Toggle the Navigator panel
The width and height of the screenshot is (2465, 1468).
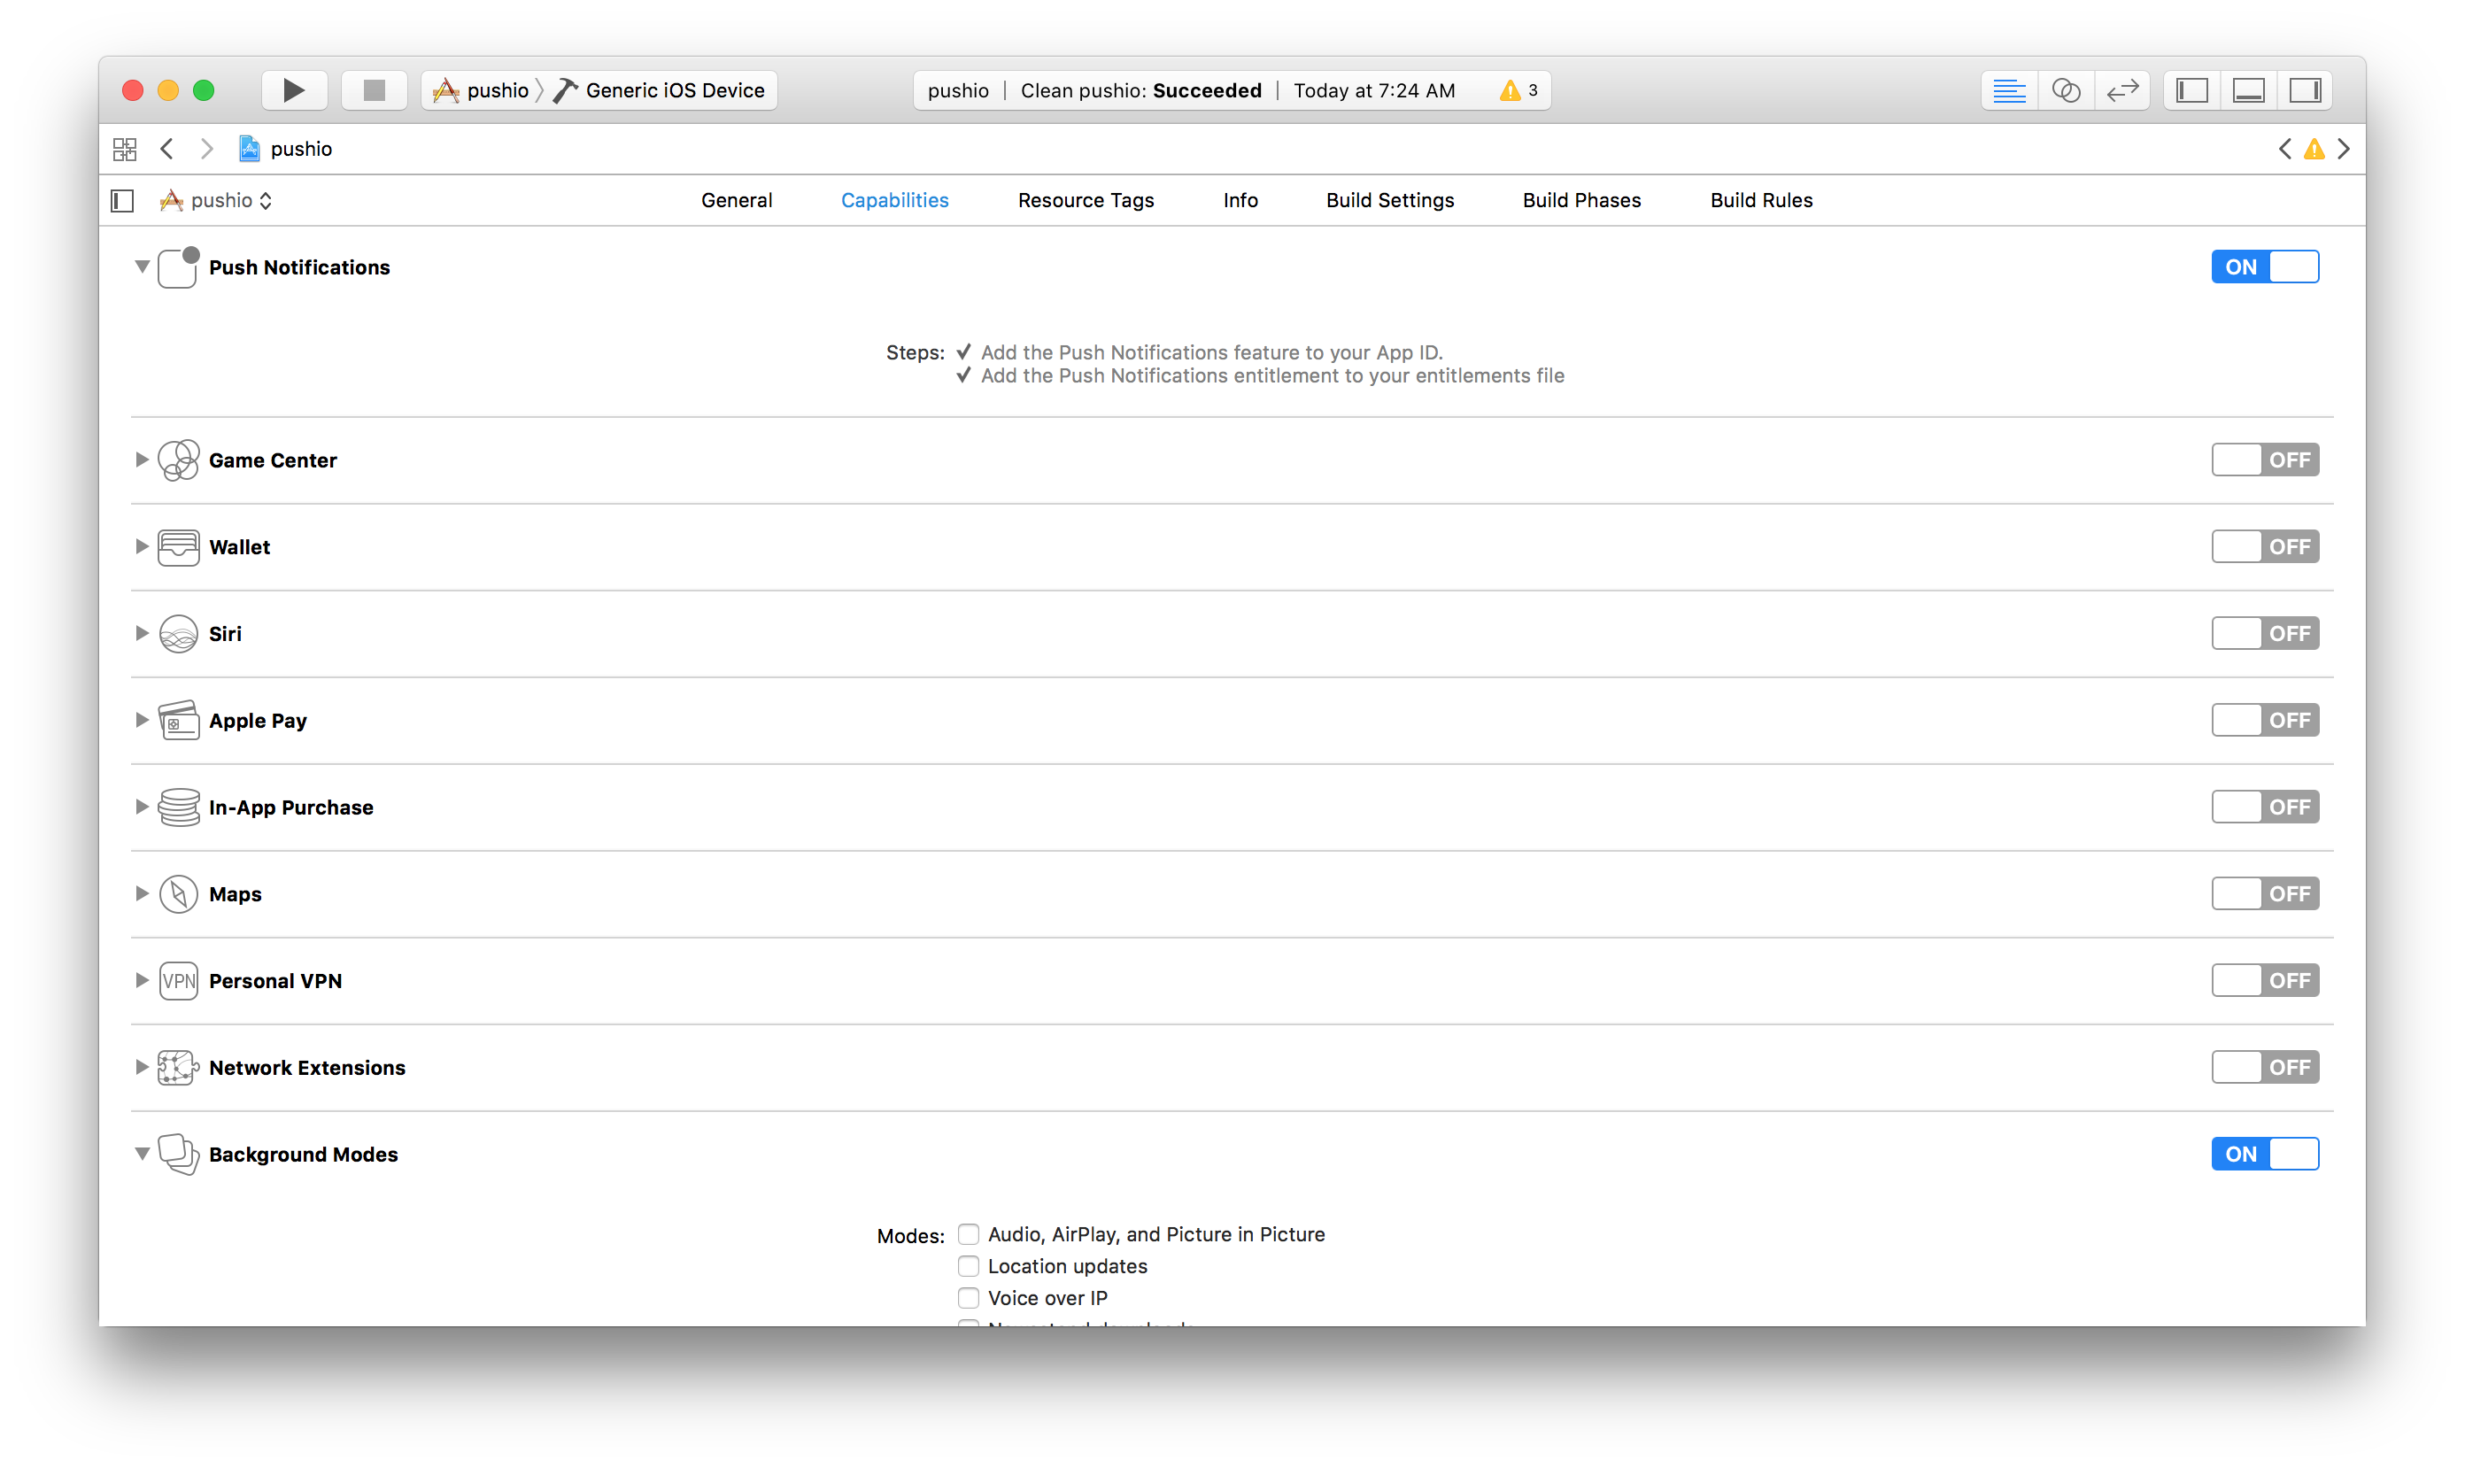point(2192,90)
